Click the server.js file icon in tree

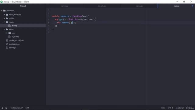point(7,48)
